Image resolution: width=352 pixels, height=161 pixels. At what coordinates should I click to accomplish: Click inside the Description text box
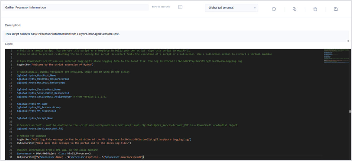(173, 34)
